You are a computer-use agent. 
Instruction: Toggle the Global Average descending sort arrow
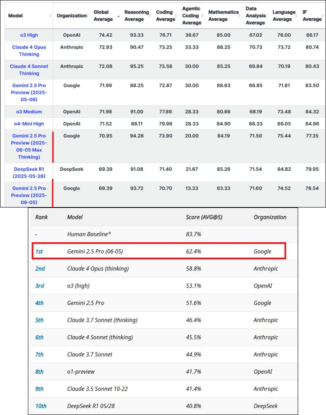[119, 16]
